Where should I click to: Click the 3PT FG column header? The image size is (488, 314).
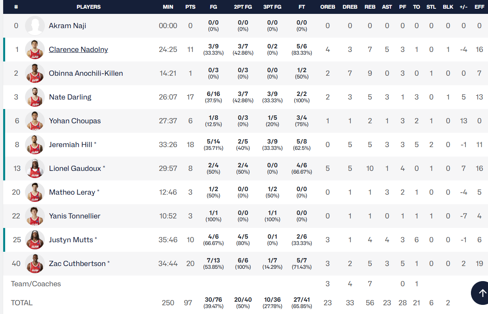(272, 7)
